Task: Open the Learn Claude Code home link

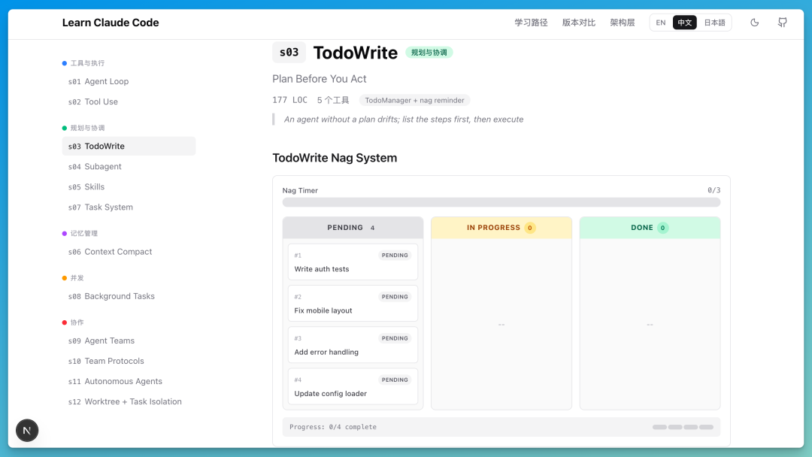Action: pos(111,23)
